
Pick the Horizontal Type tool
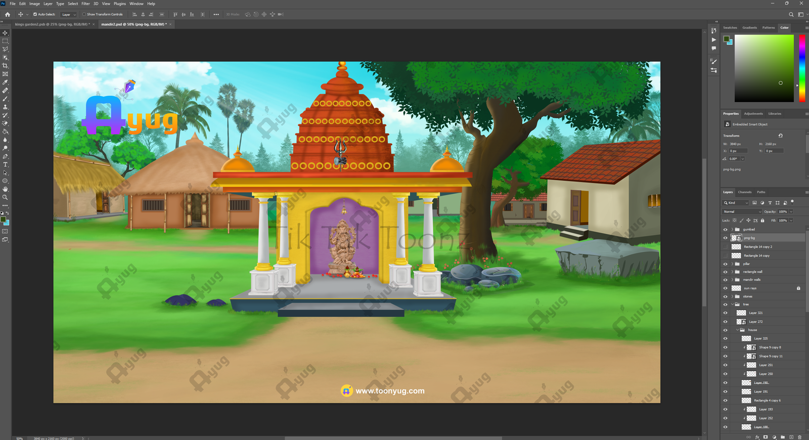[x=6, y=164]
